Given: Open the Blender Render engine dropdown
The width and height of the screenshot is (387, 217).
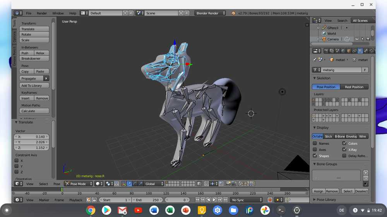Looking at the screenshot, I should 210,13.
